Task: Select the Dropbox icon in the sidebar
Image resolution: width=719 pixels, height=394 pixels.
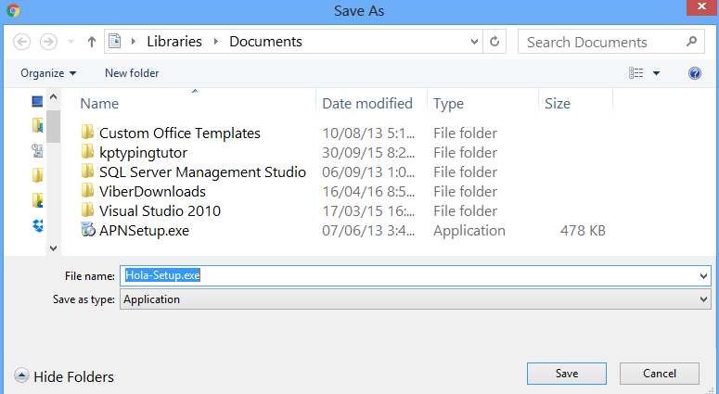Action: [38, 225]
